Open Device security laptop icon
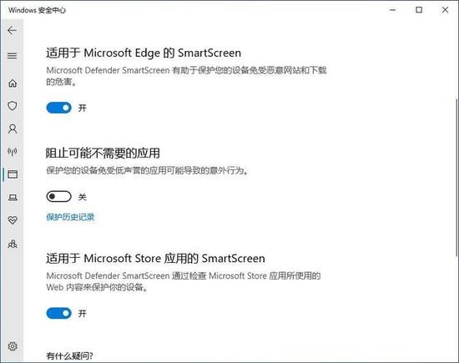459x363 pixels. click(13, 197)
